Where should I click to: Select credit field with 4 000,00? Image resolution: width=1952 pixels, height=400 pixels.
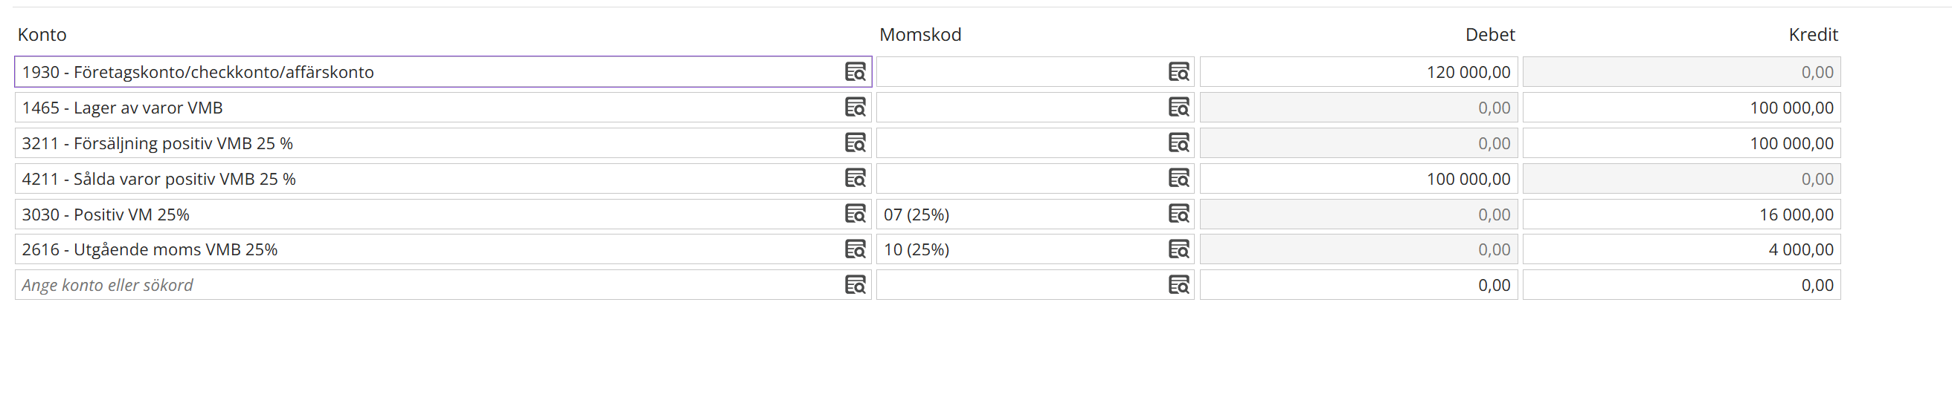(x=1680, y=249)
